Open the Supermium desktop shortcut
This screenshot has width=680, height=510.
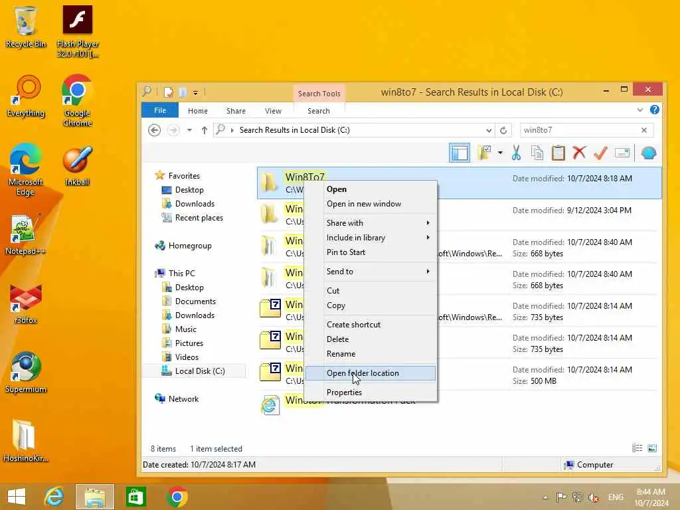point(26,372)
